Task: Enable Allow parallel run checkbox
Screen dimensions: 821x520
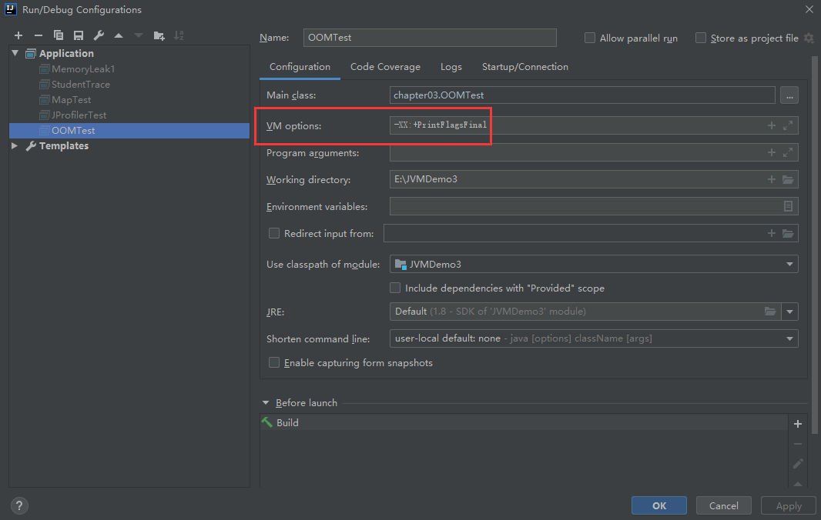Action: click(590, 38)
